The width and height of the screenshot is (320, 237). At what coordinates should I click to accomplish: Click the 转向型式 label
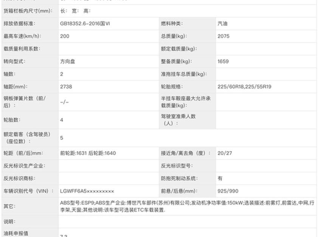(x=14, y=61)
